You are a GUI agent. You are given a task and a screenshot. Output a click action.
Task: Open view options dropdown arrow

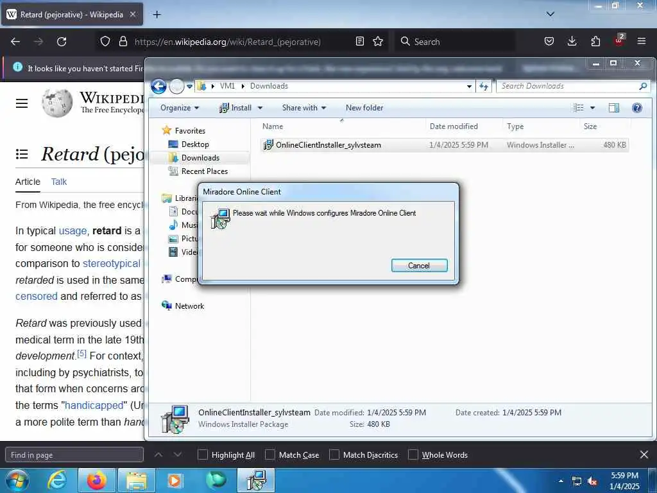[x=592, y=108]
